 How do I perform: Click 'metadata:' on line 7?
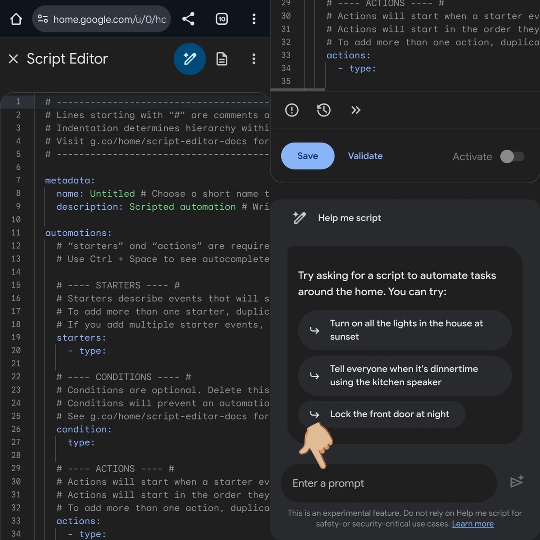tap(70, 180)
